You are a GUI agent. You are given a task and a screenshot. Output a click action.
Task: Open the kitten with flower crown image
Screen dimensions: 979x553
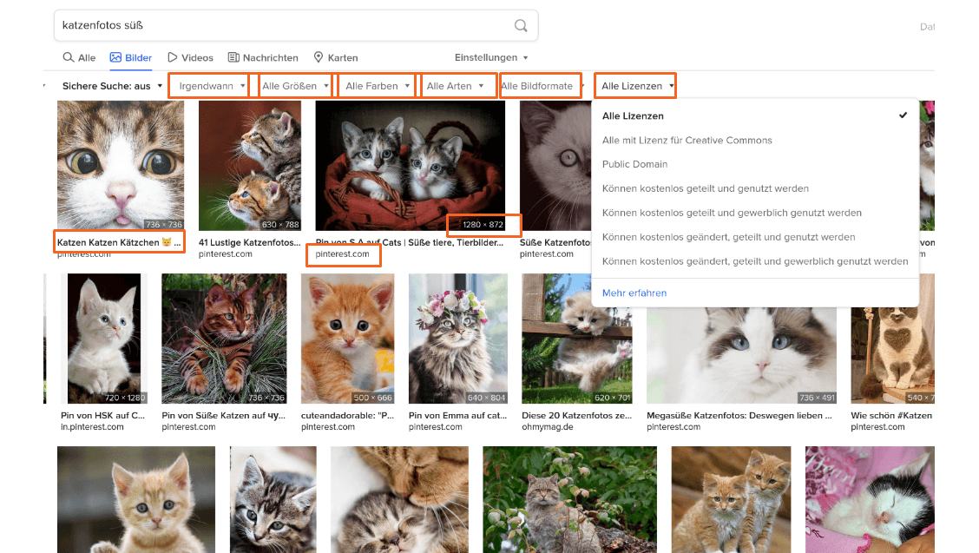(457, 339)
